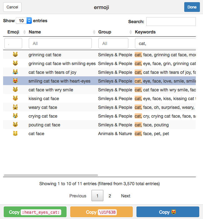203x219 pixels.
Task: Pick the Animals & Nature cat face emoji
Action: pos(15,133)
